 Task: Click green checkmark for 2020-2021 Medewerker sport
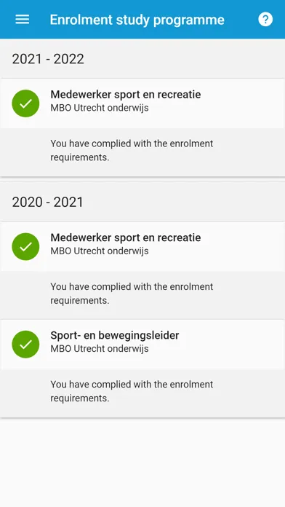click(25, 246)
